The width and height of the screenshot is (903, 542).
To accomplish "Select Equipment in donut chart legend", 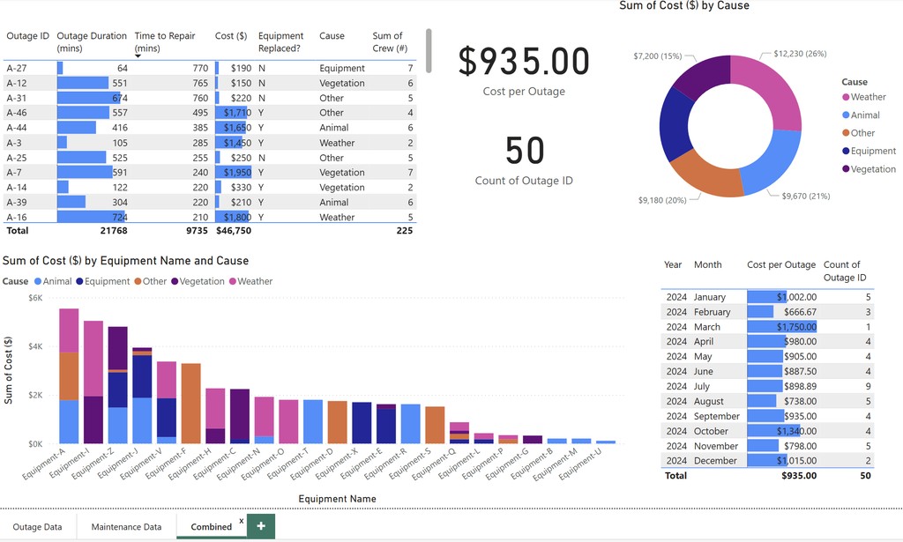I will click(x=869, y=151).
